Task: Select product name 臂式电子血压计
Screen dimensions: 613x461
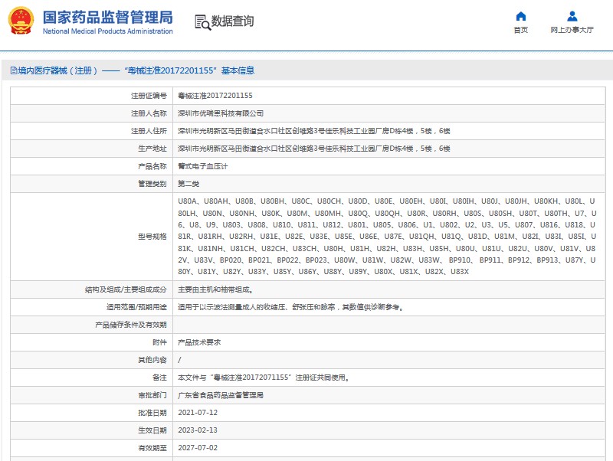Action: pyautogui.click(x=202, y=166)
